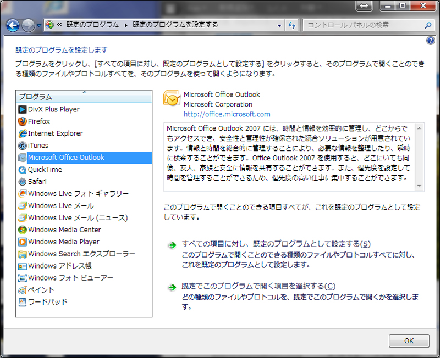Screen dimensions: 440x358
Task: Open recent pages dropdown next to forward button
Action: coord(39,25)
